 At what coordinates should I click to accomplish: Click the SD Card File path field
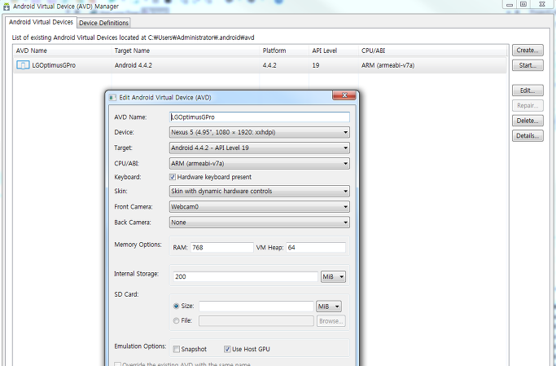pyautogui.click(x=256, y=321)
